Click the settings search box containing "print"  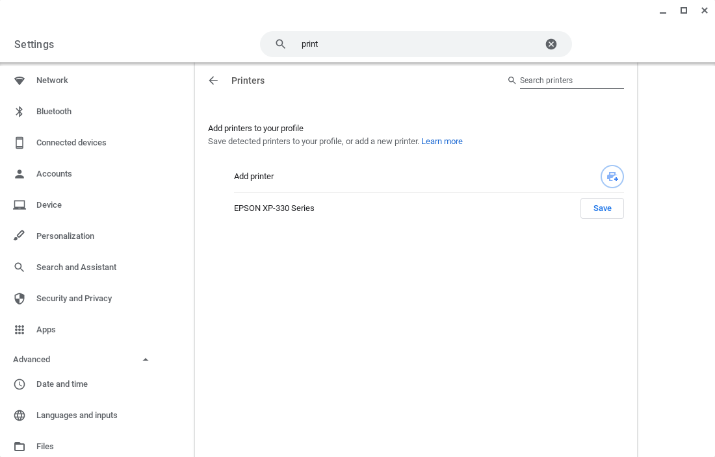click(416, 44)
